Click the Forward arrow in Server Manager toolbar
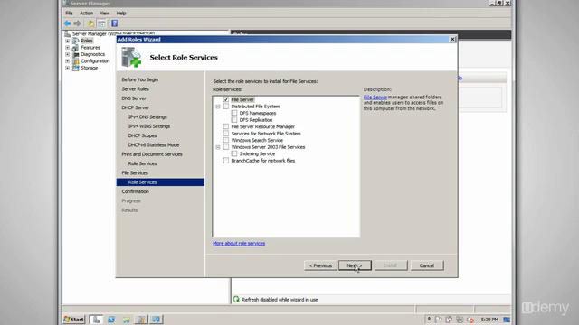Screen dimensions: 579x325 77,23
